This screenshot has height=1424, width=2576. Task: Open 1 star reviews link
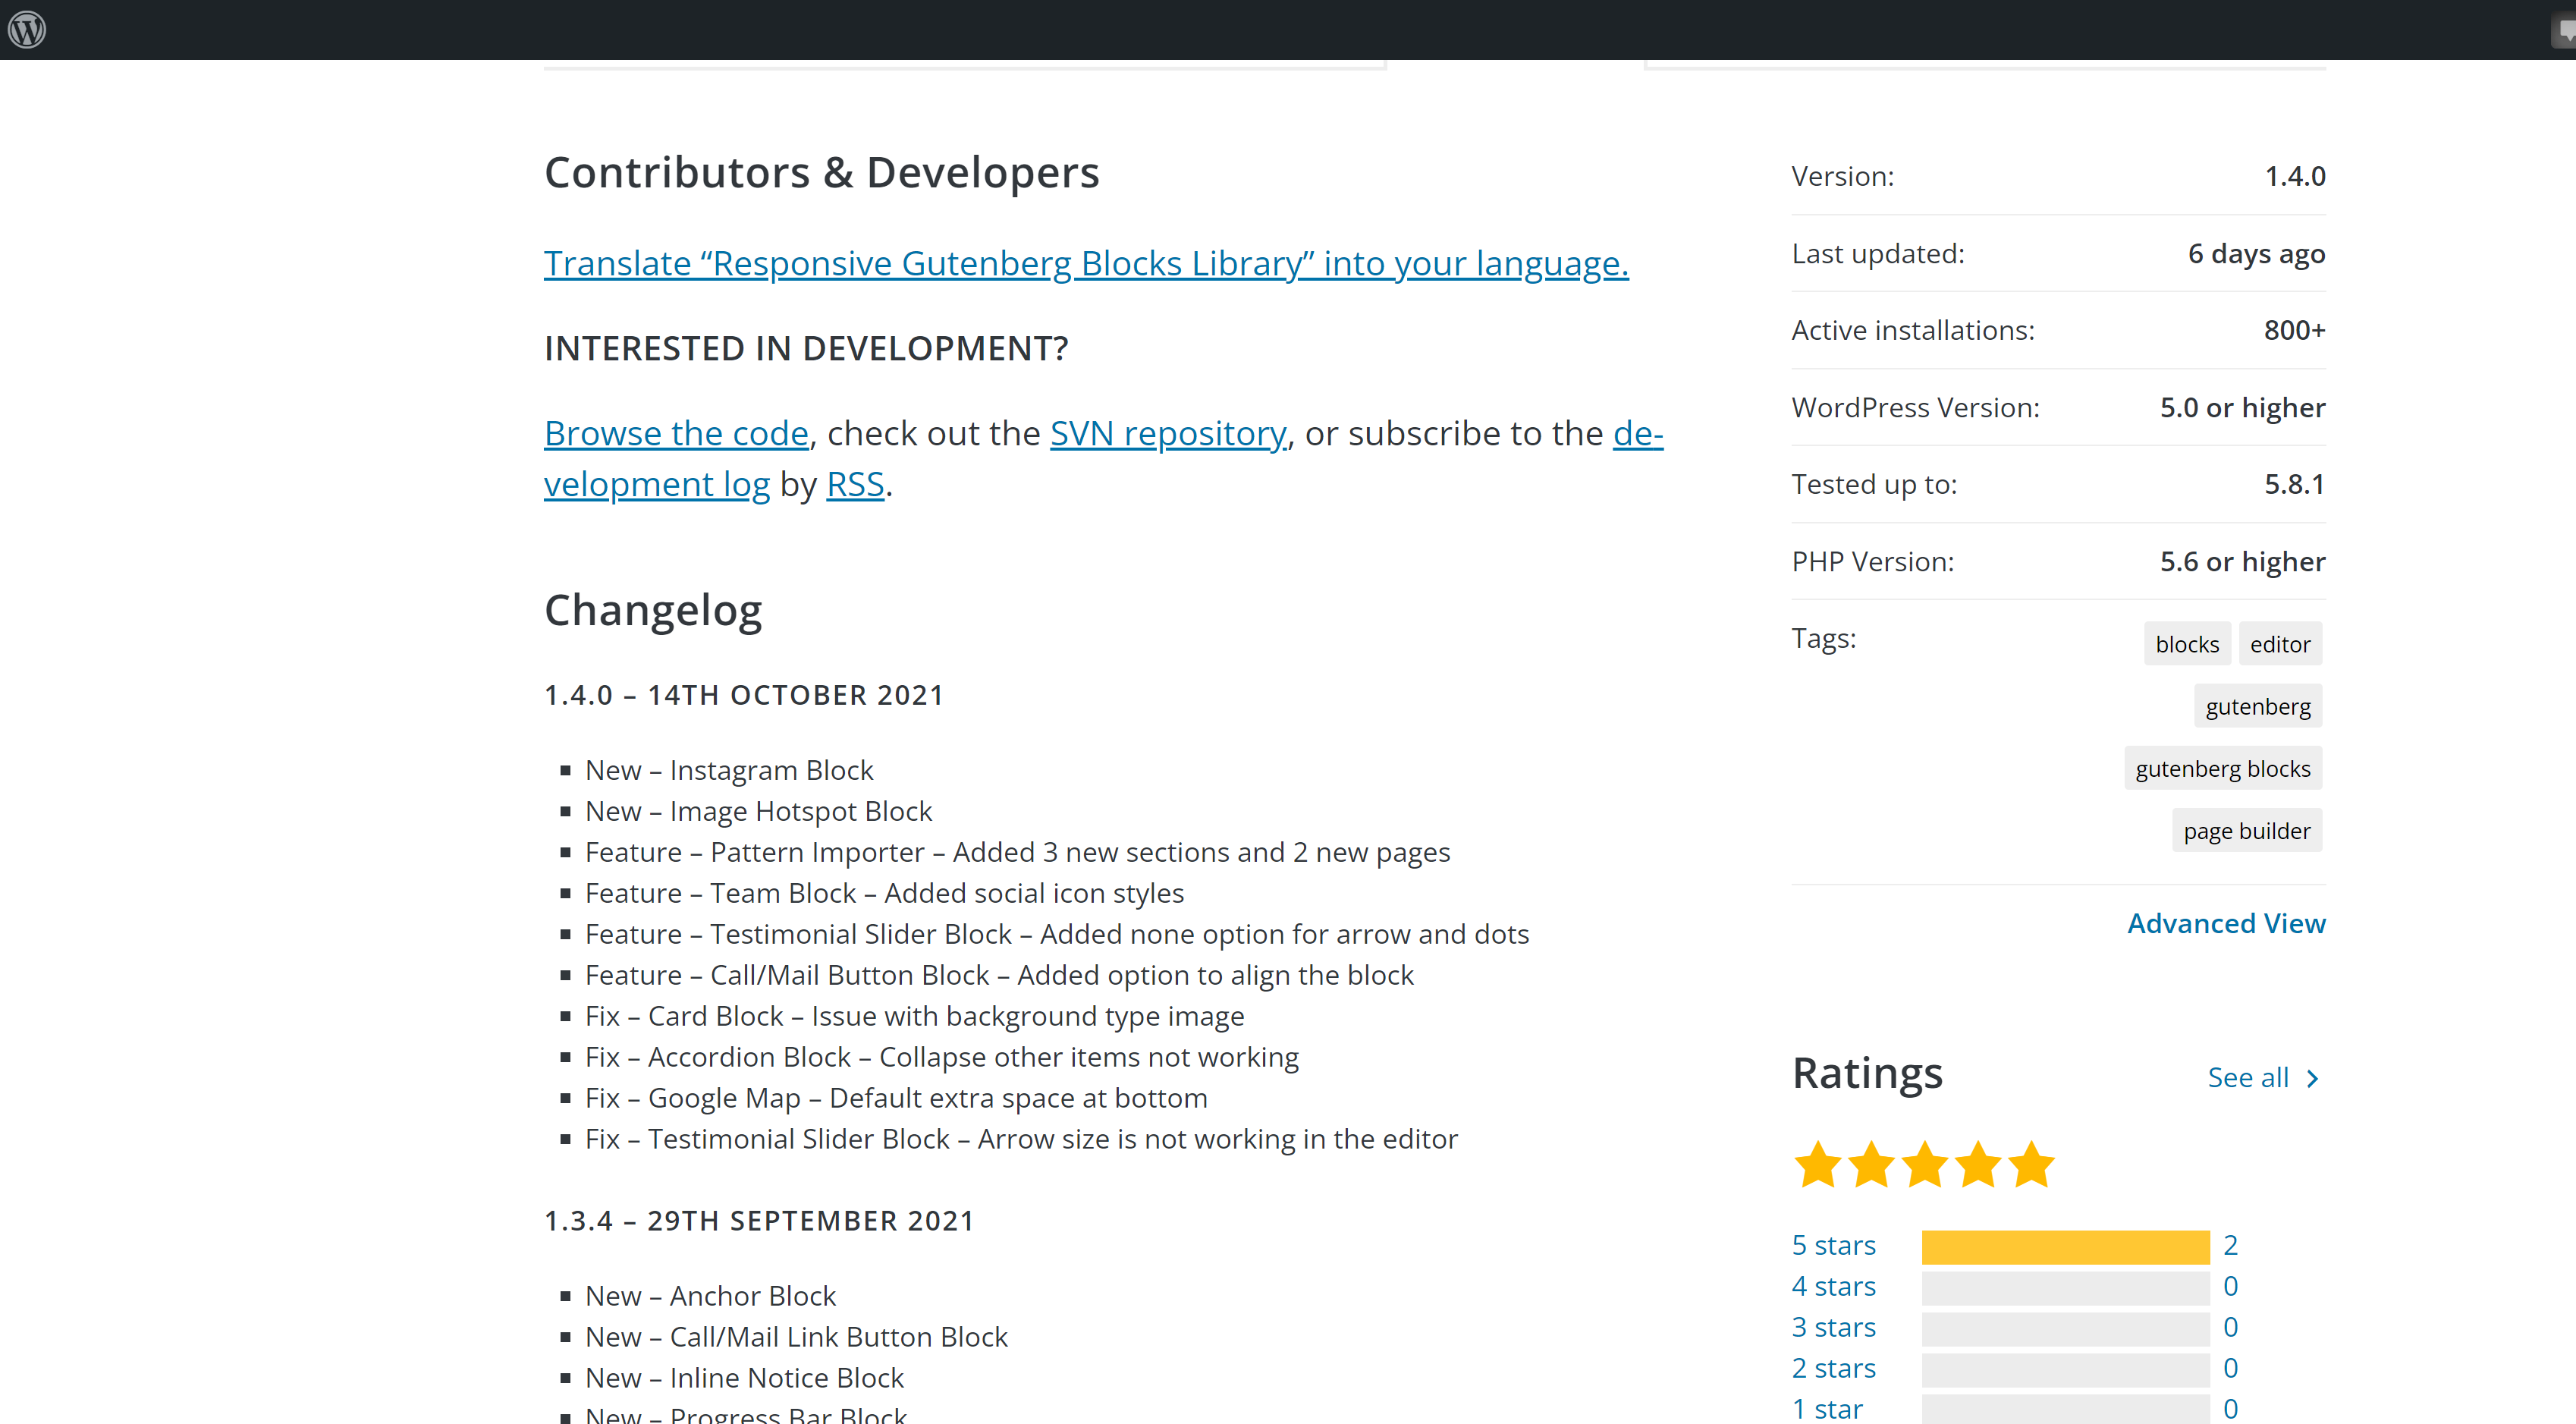click(1827, 1410)
